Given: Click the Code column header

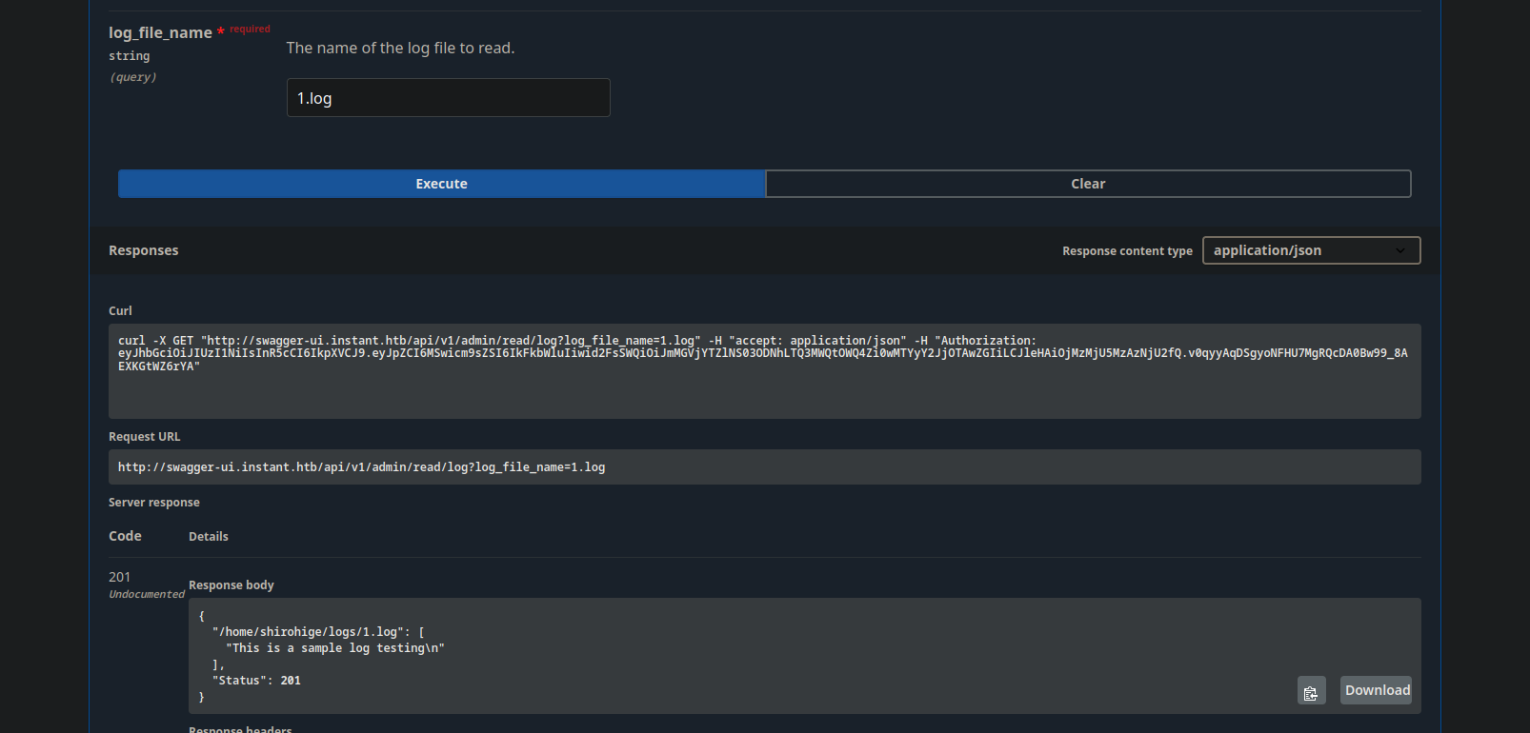Looking at the screenshot, I should (x=125, y=536).
